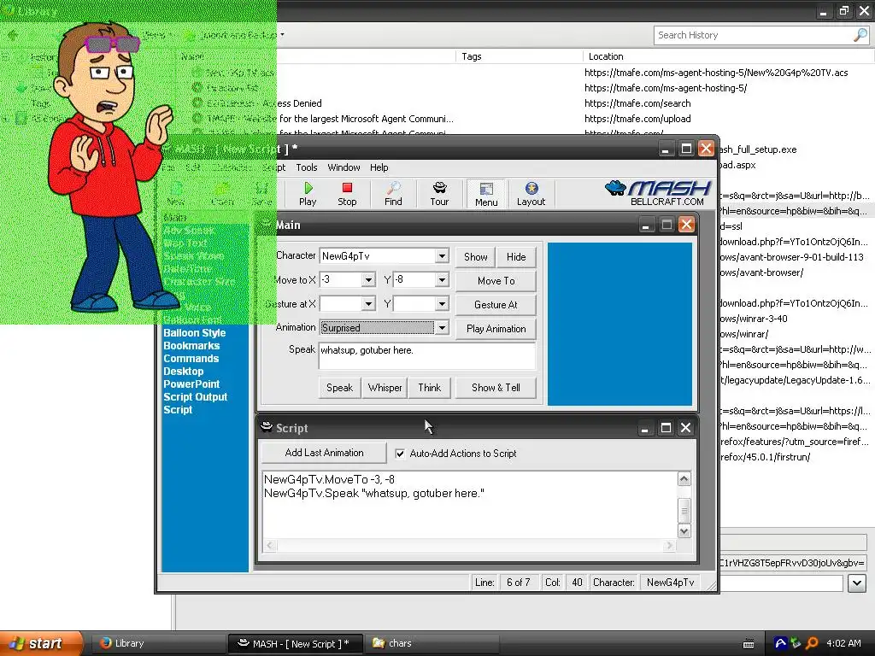
Task: Click the Speak button
Action: [339, 388]
